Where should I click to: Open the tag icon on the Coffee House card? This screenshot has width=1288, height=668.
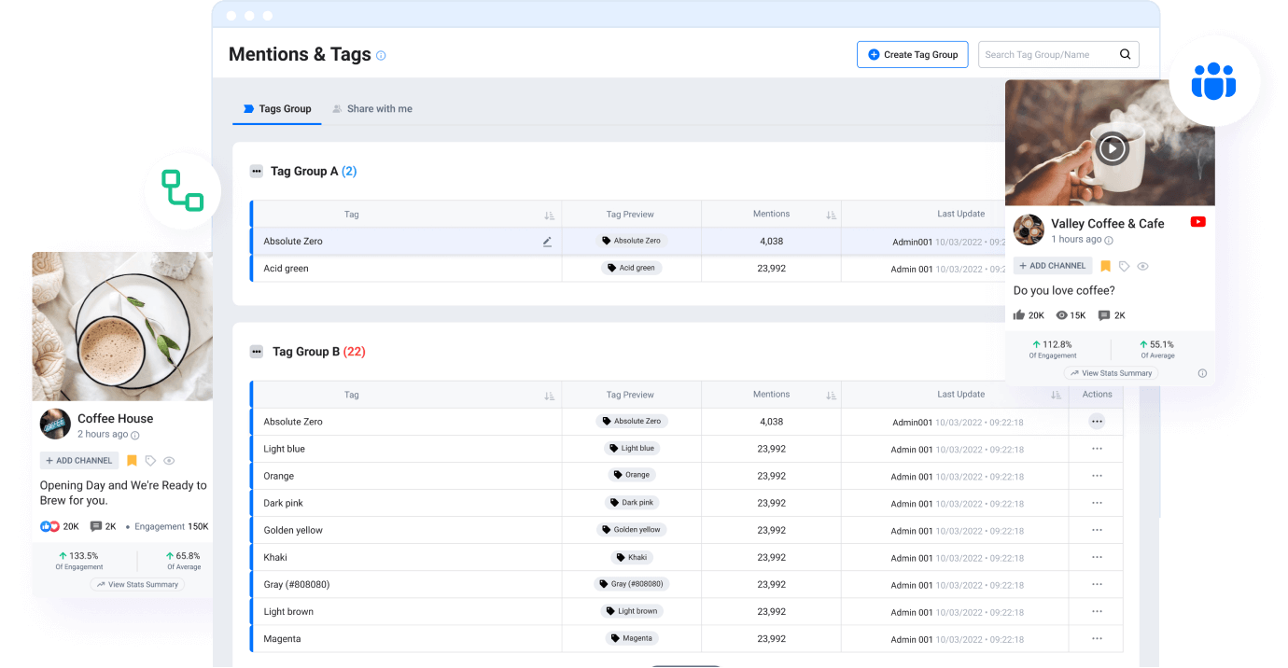(x=150, y=460)
